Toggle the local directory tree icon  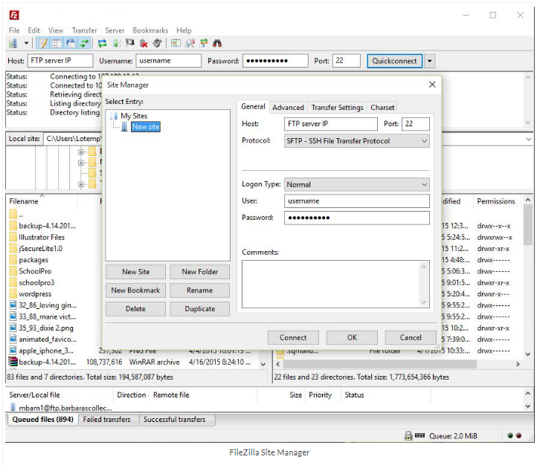tap(57, 43)
